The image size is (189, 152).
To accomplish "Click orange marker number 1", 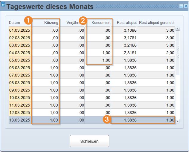I will click(28, 20).
